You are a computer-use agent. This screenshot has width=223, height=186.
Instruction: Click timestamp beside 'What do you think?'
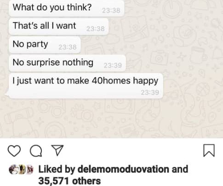tap(111, 11)
